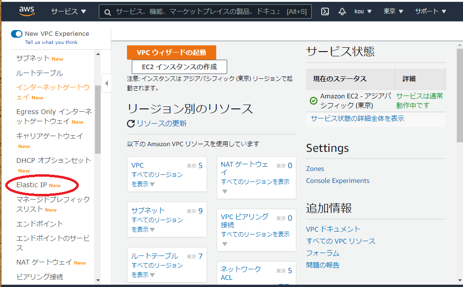Open the すべての VPC リソース link
463x287 pixels.
pos(341,241)
